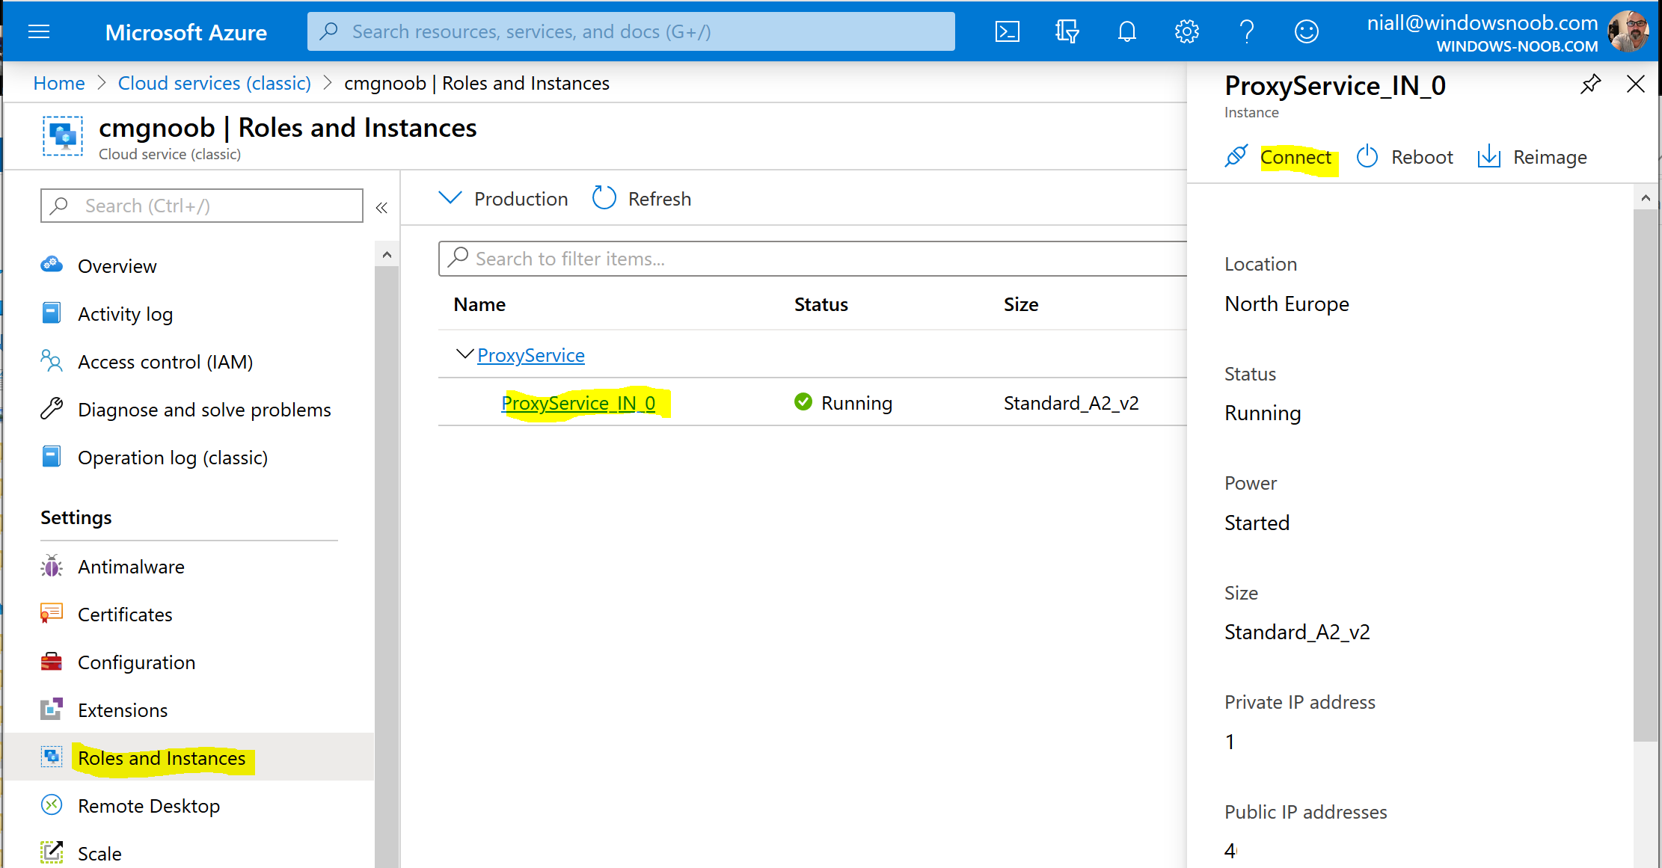Image resolution: width=1662 pixels, height=868 pixels.
Task: Click the global search resources field
Action: 631,31
